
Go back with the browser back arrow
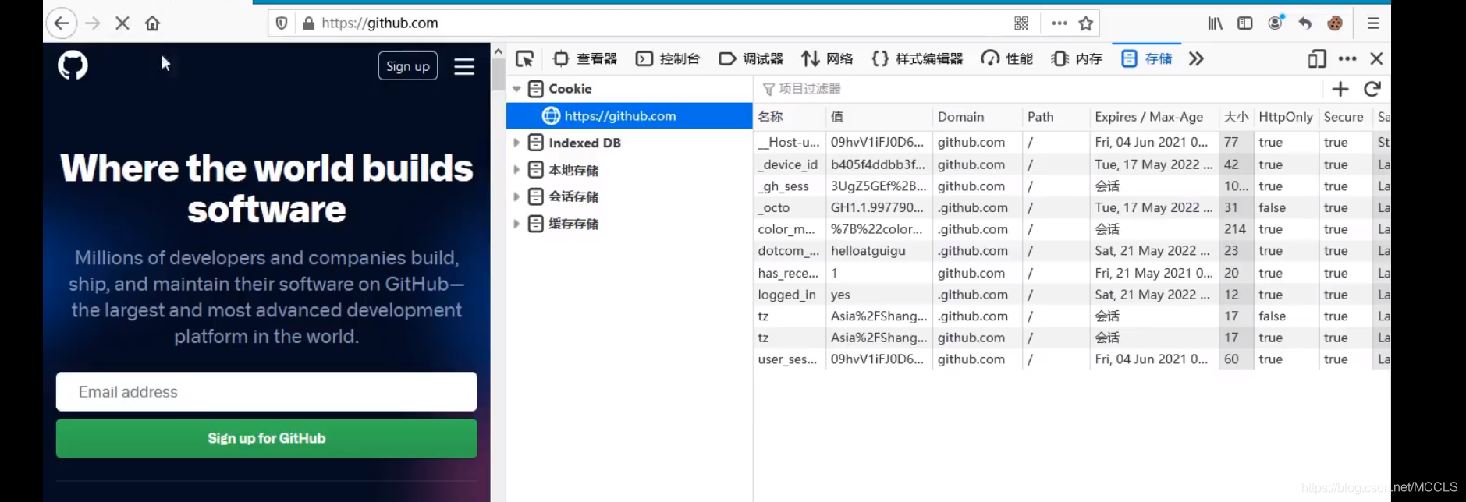(62, 23)
